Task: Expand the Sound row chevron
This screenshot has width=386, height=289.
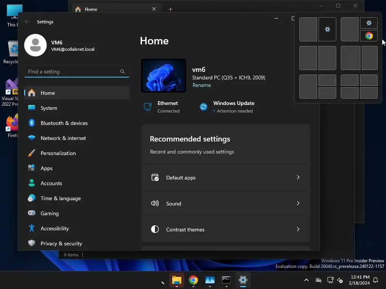Action: [298, 204]
